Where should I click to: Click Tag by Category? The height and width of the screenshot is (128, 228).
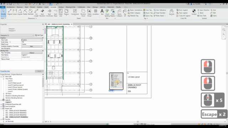pyautogui.click(x=119, y=13)
